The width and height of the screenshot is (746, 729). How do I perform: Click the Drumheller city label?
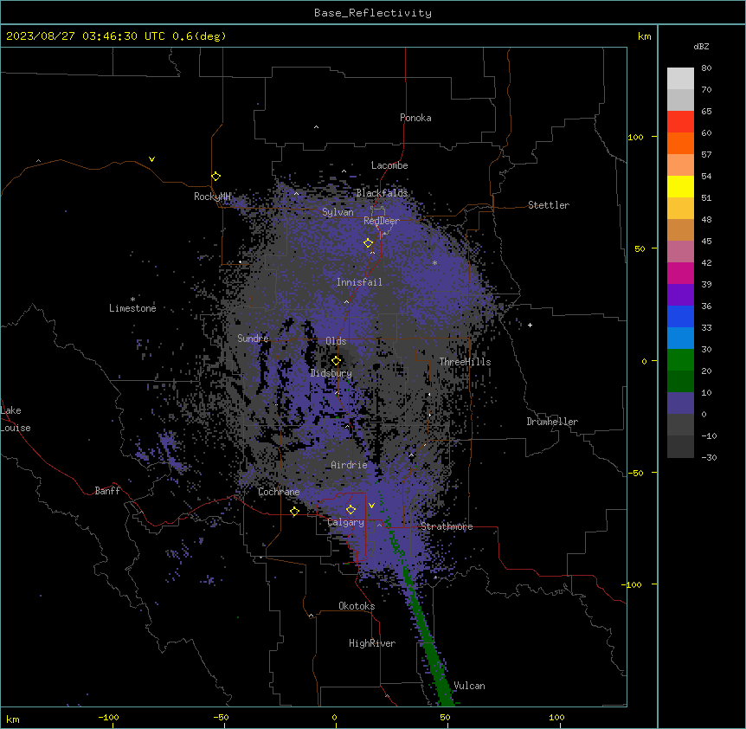click(x=552, y=422)
